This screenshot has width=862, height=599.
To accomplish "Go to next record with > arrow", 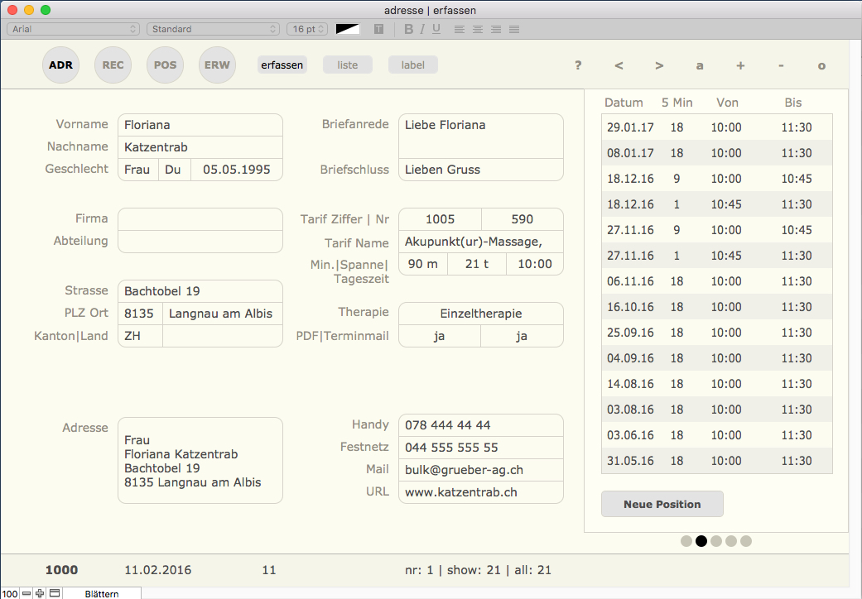I will 659,66.
